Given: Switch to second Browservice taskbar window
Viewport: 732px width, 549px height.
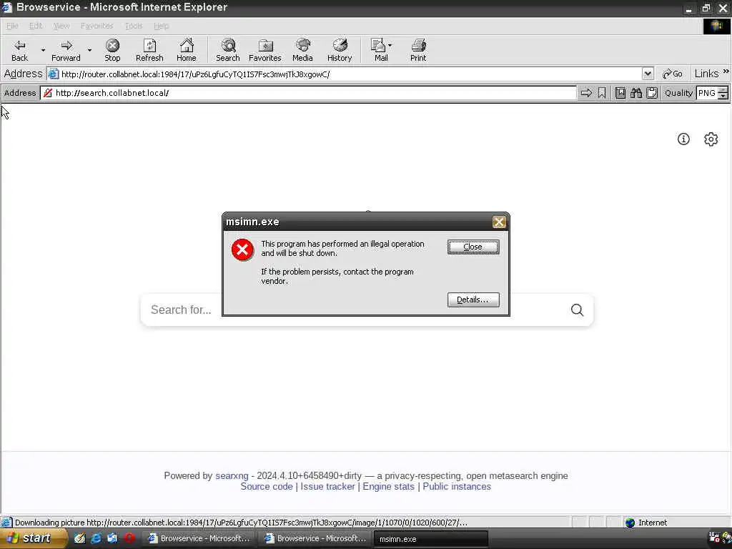Looking at the screenshot, I should click(315, 538).
